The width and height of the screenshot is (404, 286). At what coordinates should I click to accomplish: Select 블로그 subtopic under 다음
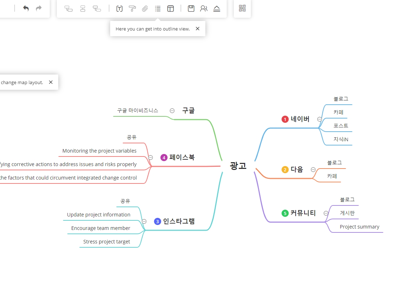click(334, 163)
